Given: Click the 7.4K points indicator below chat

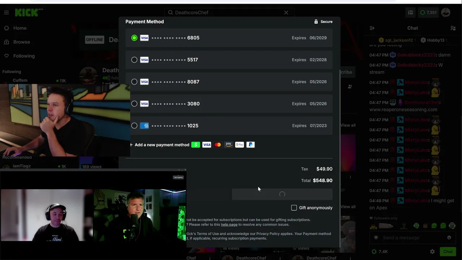Looking at the screenshot, I should (380, 252).
